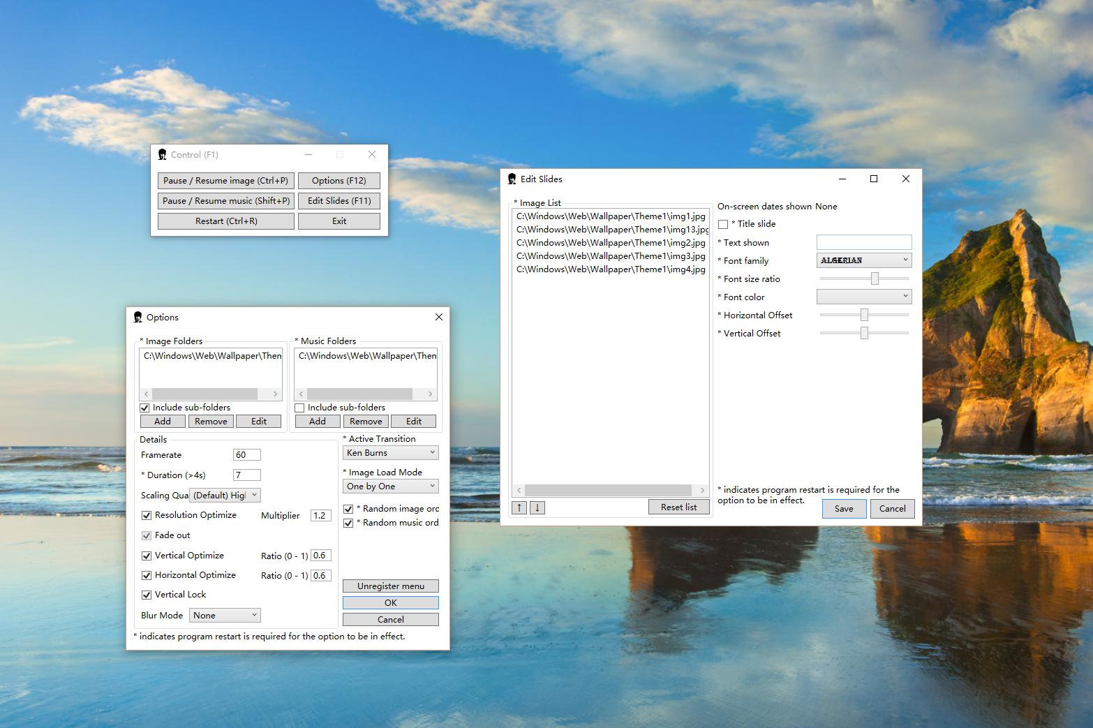Click the Text shown input field
Image resolution: width=1093 pixels, height=728 pixels.
click(864, 242)
